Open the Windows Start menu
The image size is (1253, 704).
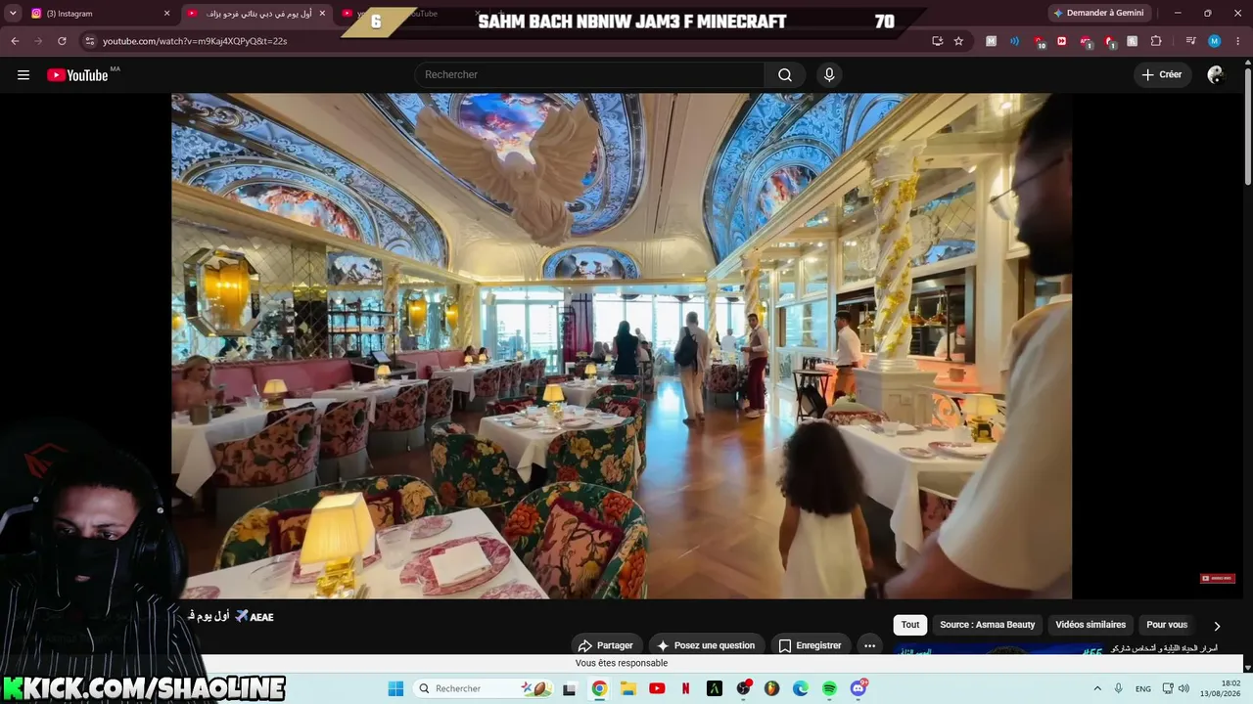pyautogui.click(x=395, y=688)
